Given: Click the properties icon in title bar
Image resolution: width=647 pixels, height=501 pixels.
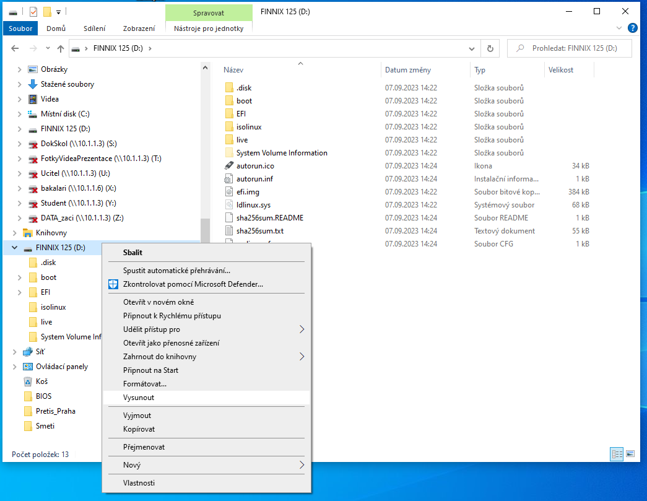Looking at the screenshot, I should [33, 11].
